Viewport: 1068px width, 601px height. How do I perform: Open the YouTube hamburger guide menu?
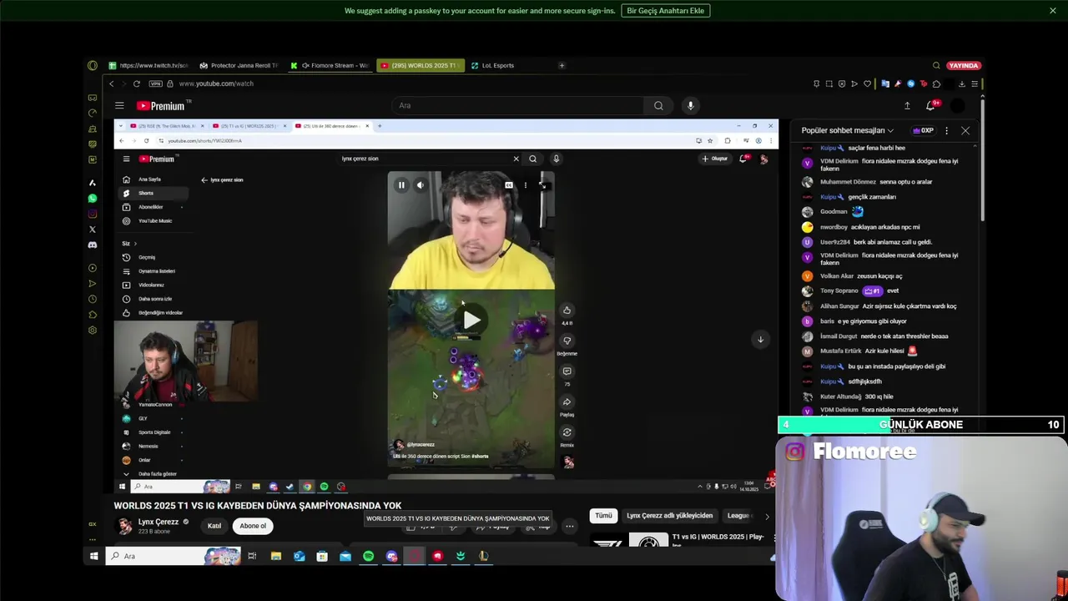pyautogui.click(x=119, y=105)
